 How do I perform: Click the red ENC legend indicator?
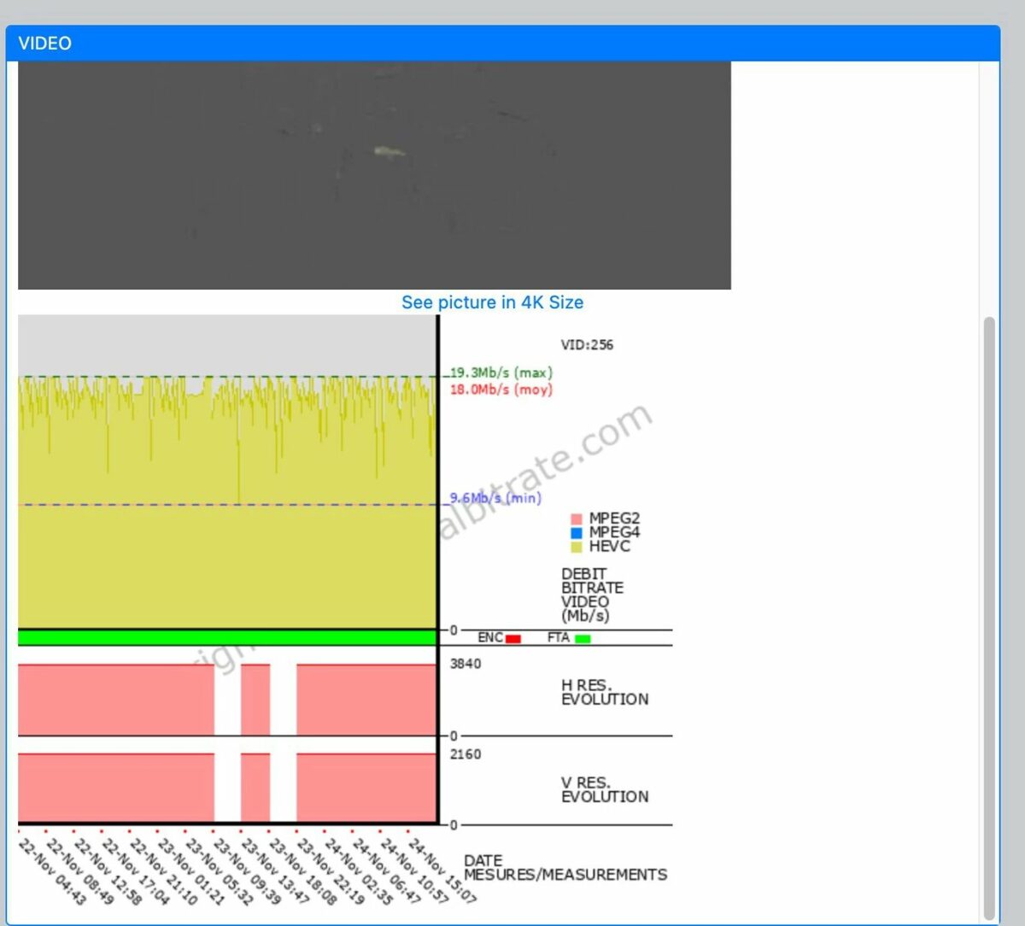click(512, 638)
